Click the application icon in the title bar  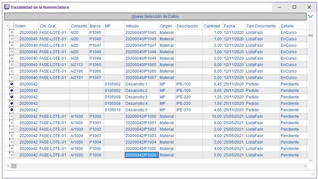point(6,7)
